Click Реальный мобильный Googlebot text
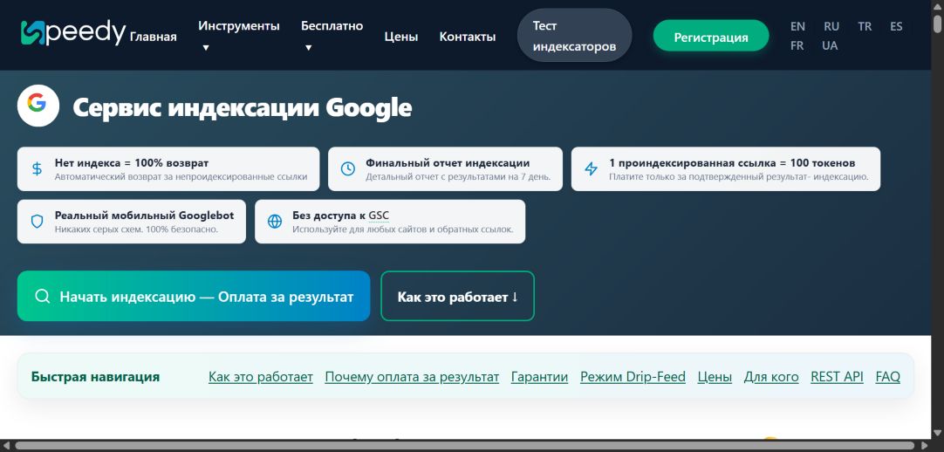 click(145, 216)
